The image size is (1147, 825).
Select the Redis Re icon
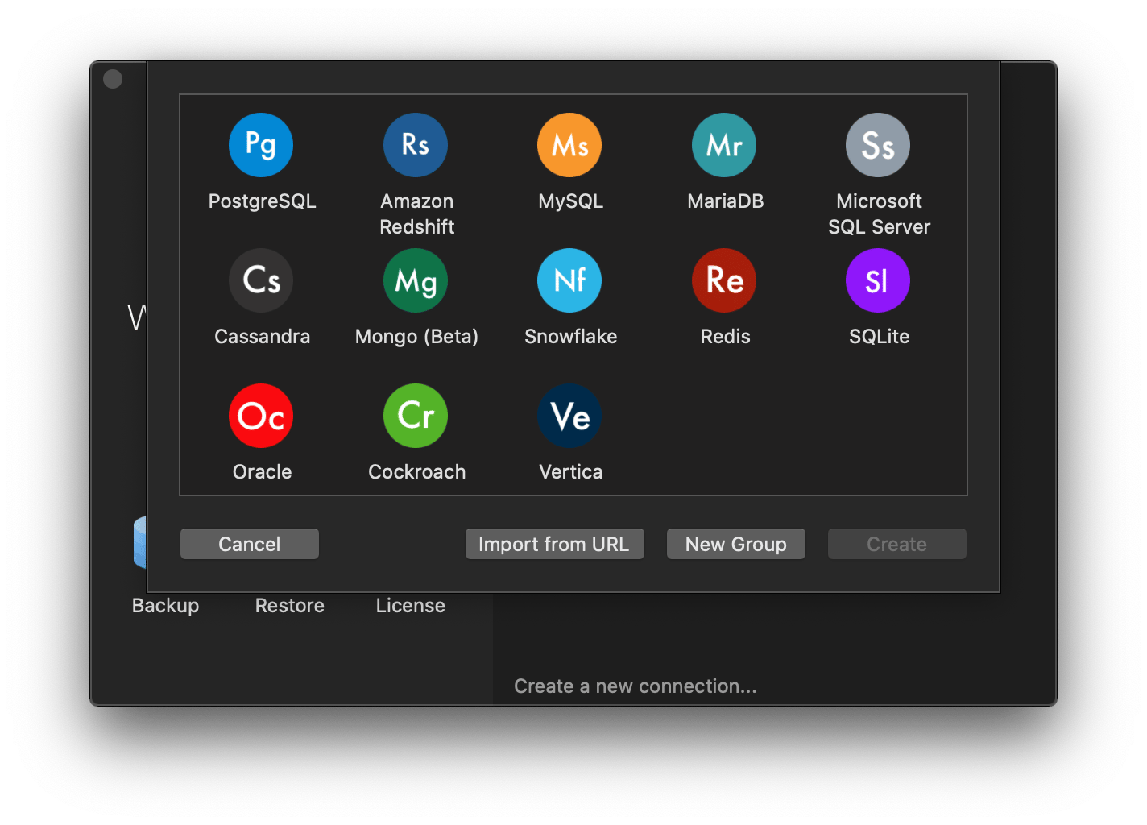(x=724, y=280)
